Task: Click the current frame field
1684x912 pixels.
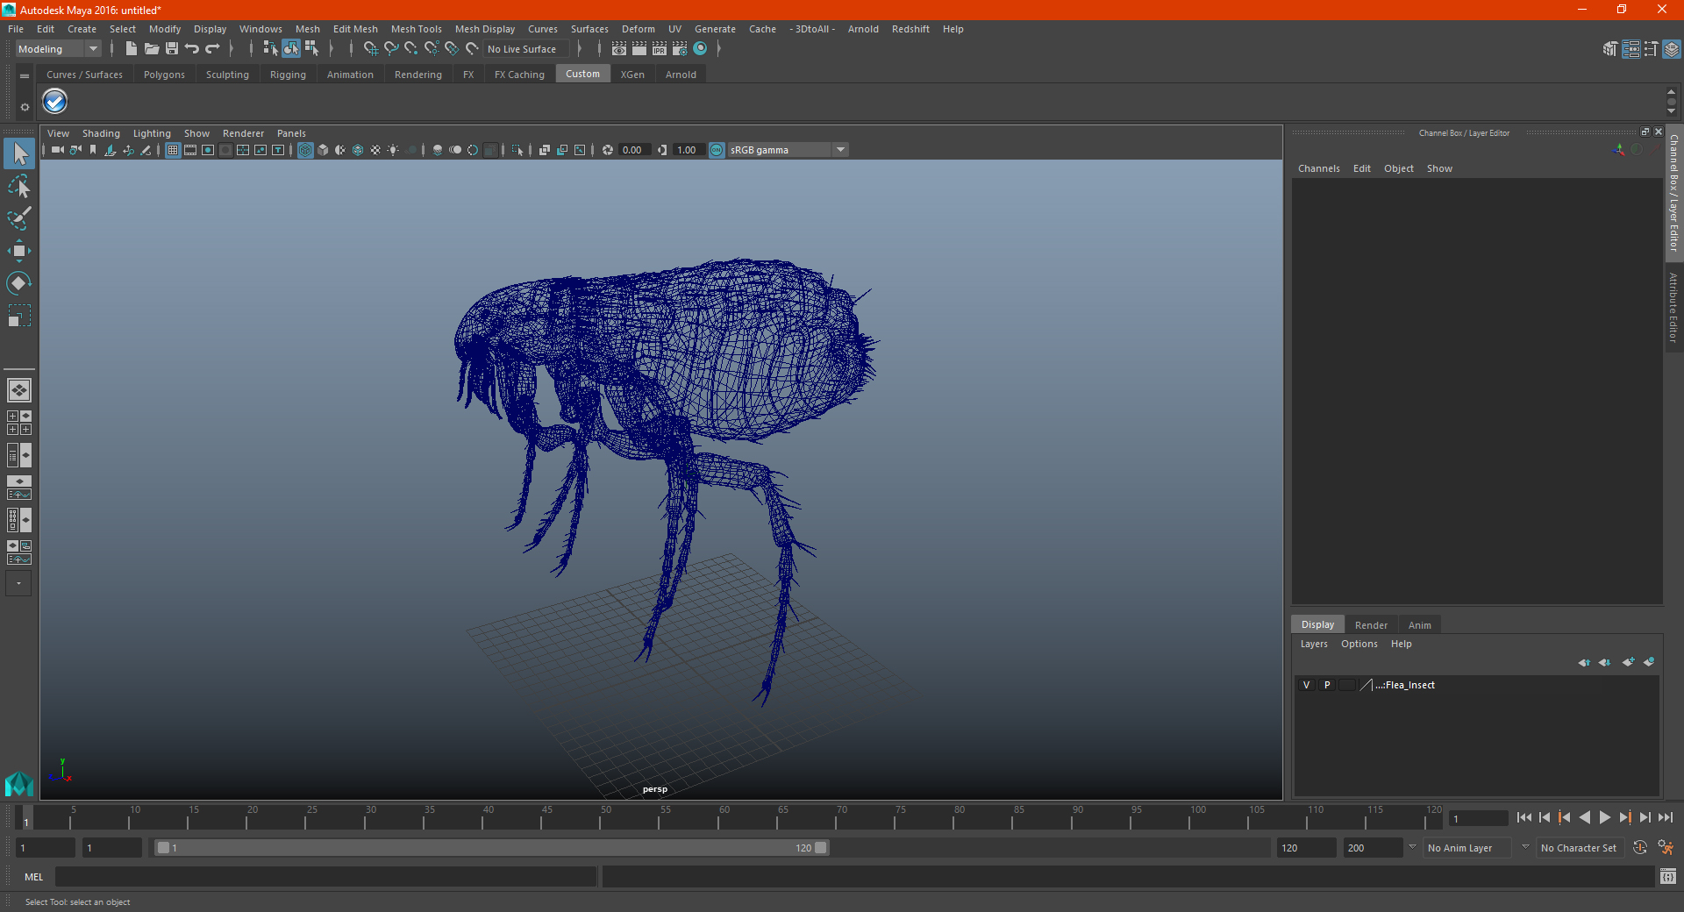Action: click(x=1478, y=818)
